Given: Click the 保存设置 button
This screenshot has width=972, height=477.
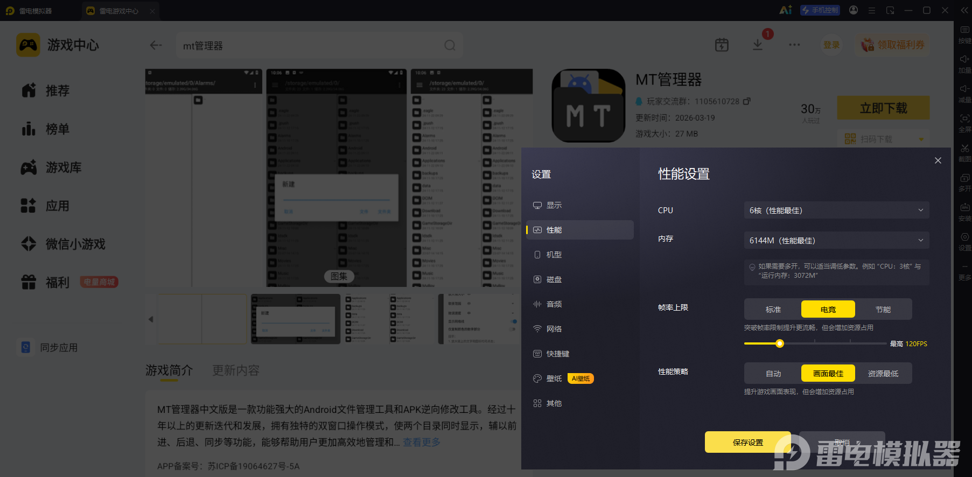Looking at the screenshot, I should (x=747, y=442).
